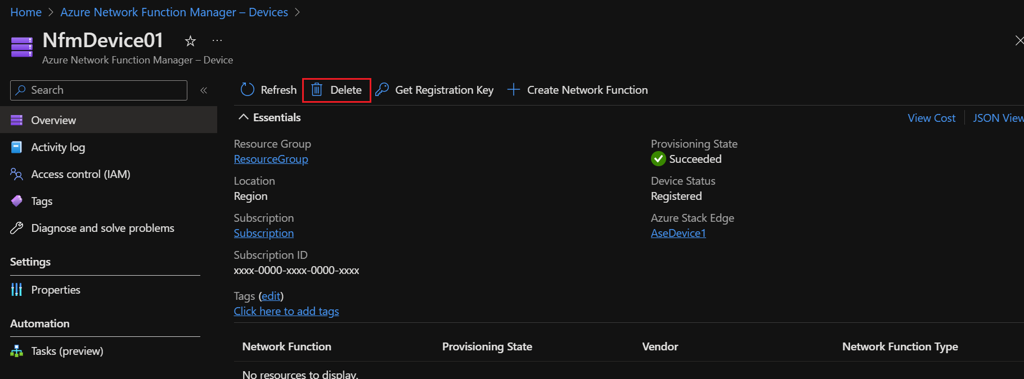Viewport: 1024px width, 379px height.
Task: Click the Refresh icon in the toolbar
Action: tap(248, 90)
